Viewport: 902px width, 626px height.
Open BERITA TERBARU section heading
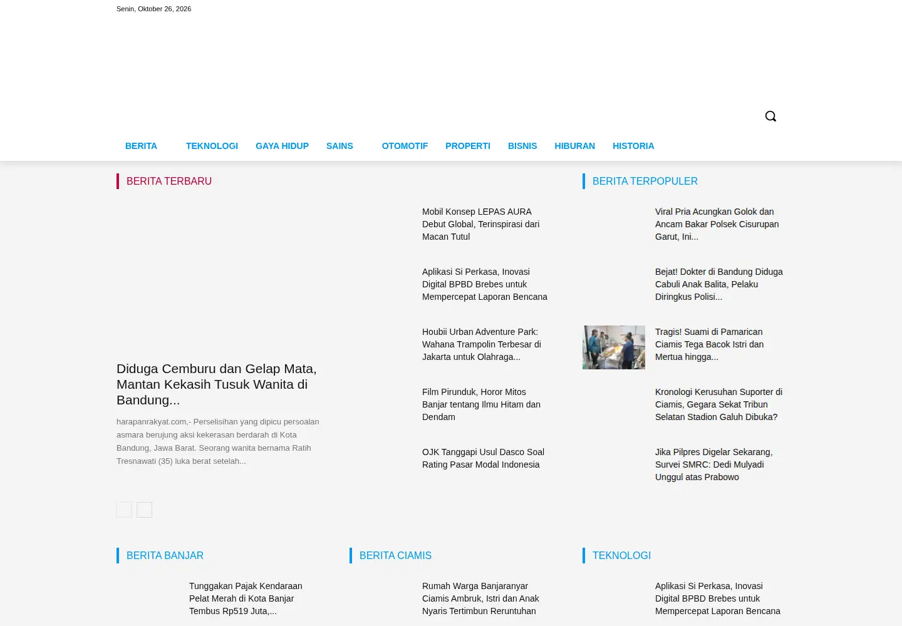[x=169, y=181]
